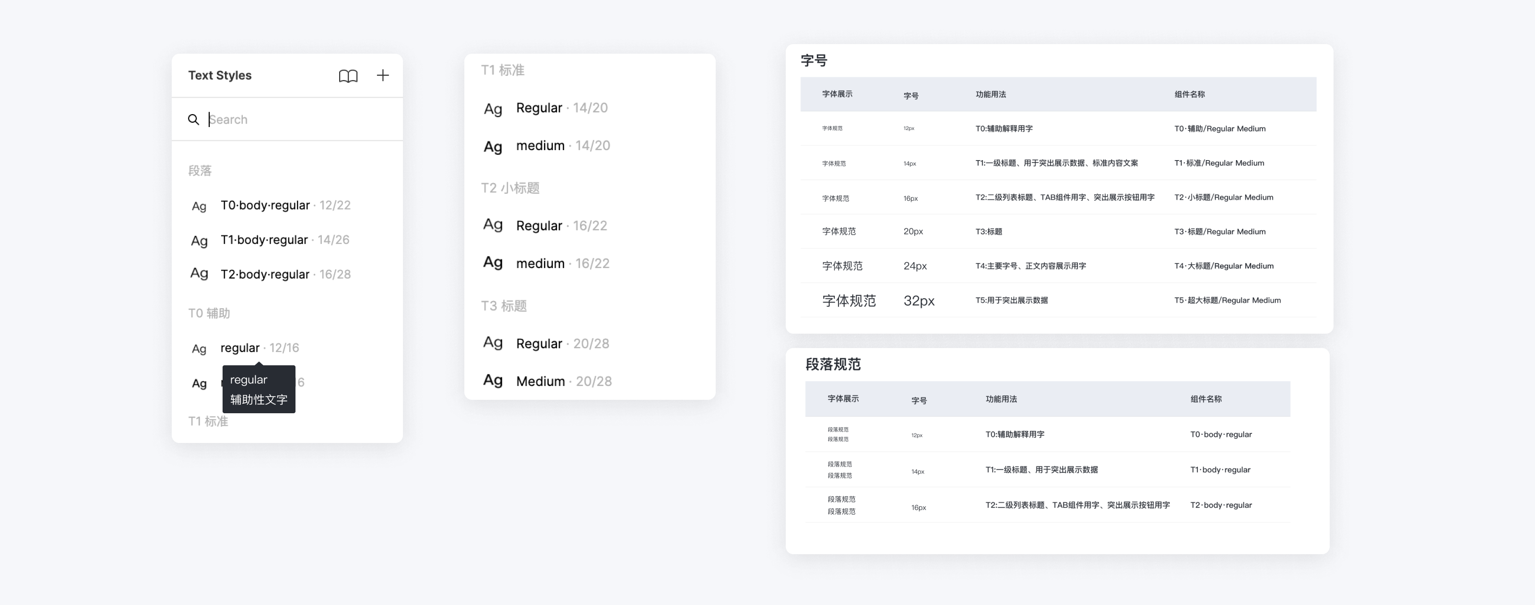
Task: Click T5·超大标题/Regular Medium component name
Action: pos(1227,300)
